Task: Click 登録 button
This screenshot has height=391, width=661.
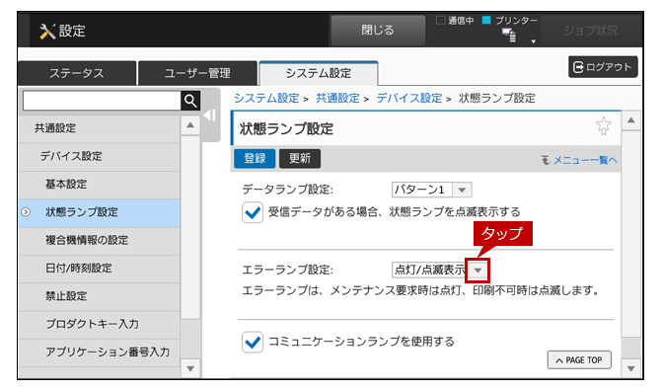Action: pyautogui.click(x=255, y=159)
